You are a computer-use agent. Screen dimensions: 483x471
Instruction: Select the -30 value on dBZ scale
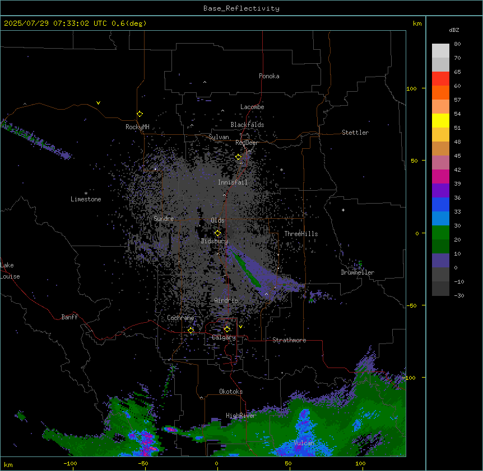tap(459, 295)
